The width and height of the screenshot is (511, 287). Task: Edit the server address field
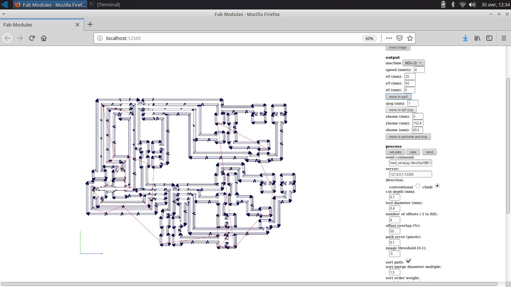410,174
